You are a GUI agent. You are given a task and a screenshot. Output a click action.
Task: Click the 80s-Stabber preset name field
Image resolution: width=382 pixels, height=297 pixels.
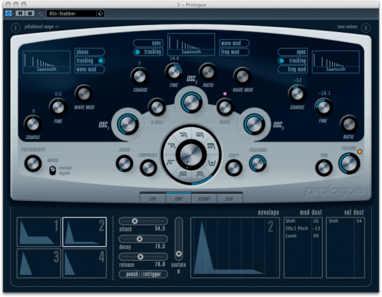coord(72,14)
